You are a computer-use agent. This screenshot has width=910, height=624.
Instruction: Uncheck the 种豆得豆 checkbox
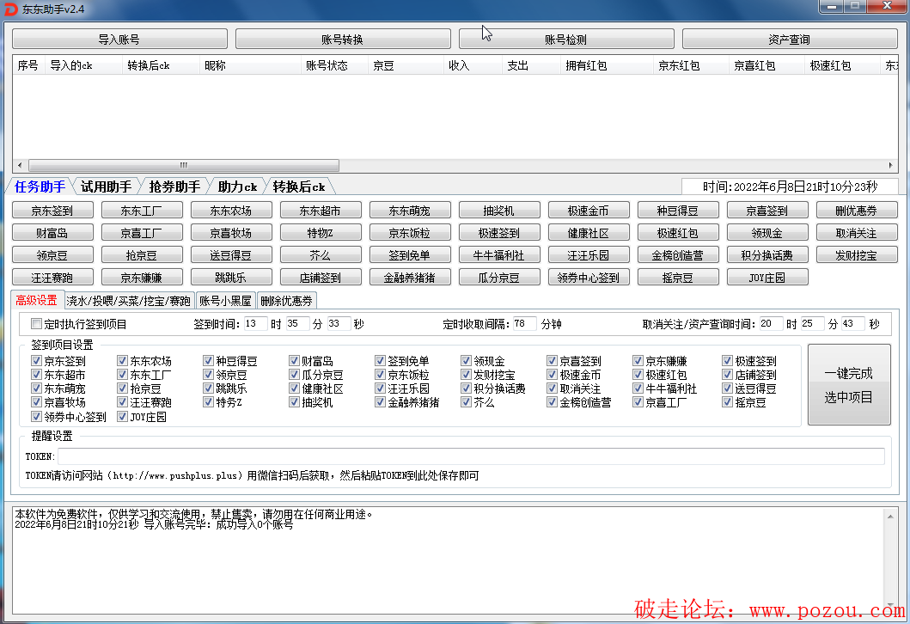click(x=208, y=360)
